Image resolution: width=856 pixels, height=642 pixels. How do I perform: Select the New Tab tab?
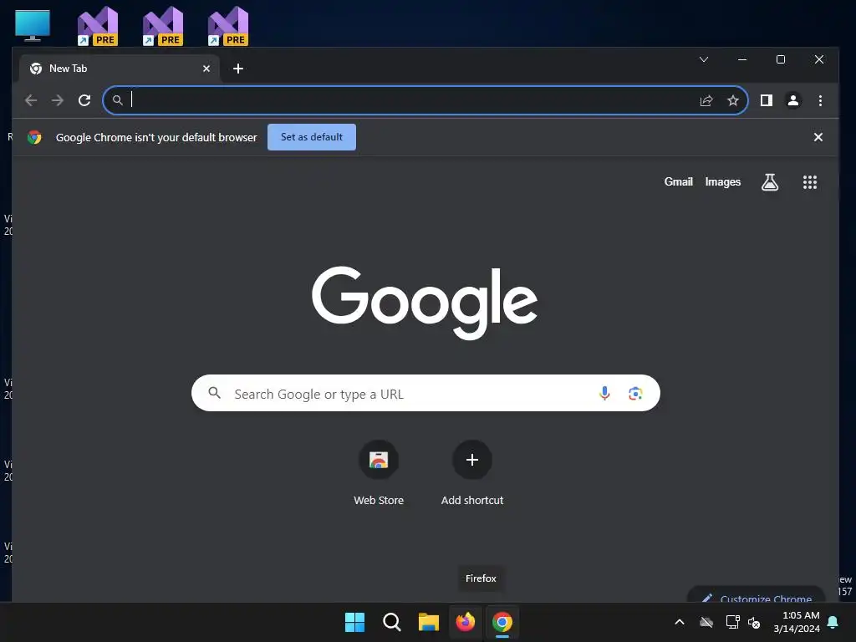(x=119, y=69)
